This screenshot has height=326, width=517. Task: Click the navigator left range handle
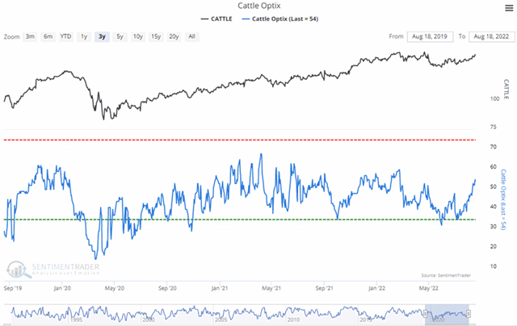click(x=424, y=312)
